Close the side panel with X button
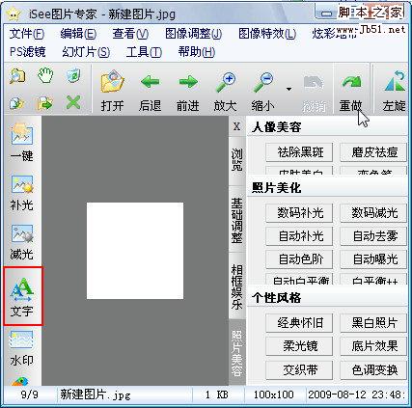The width and height of the screenshot is (412, 408). click(x=237, y=126)
